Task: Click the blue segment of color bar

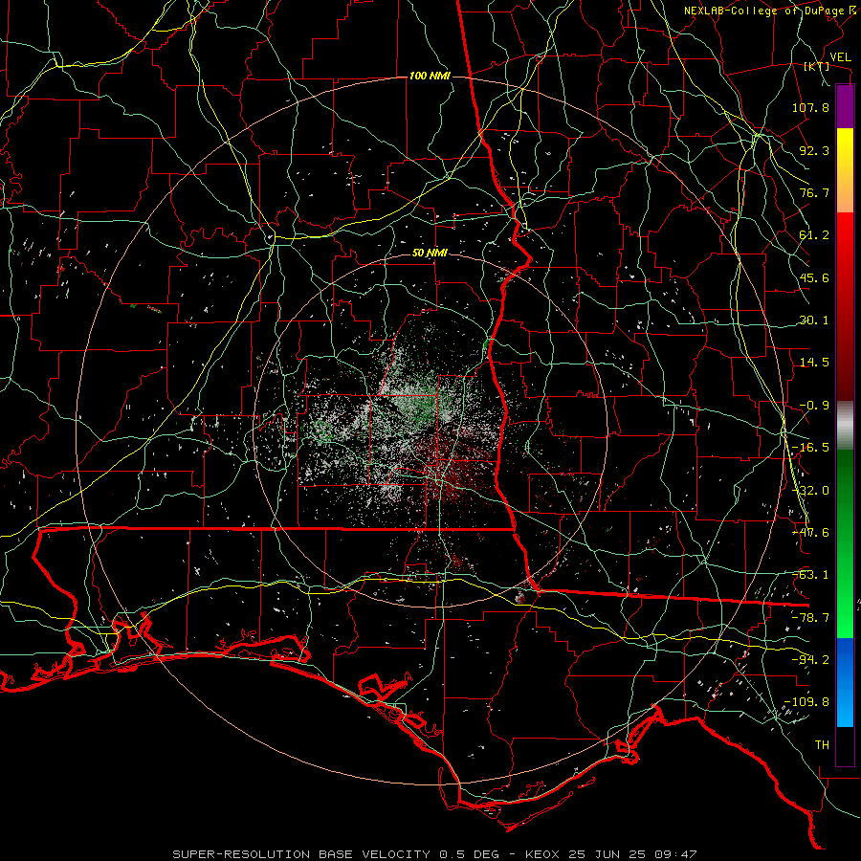Action: 845,682
